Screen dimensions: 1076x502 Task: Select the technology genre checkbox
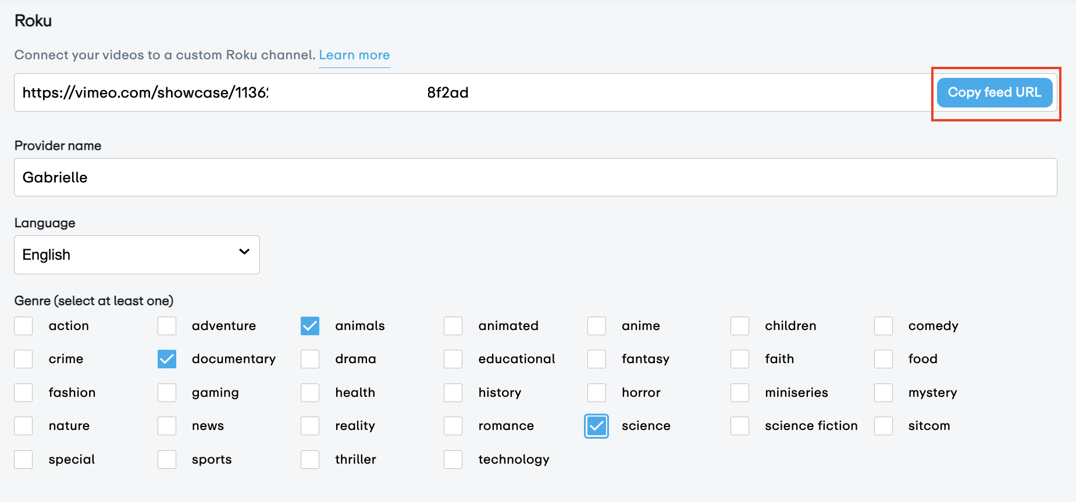[x=453, y=460]
